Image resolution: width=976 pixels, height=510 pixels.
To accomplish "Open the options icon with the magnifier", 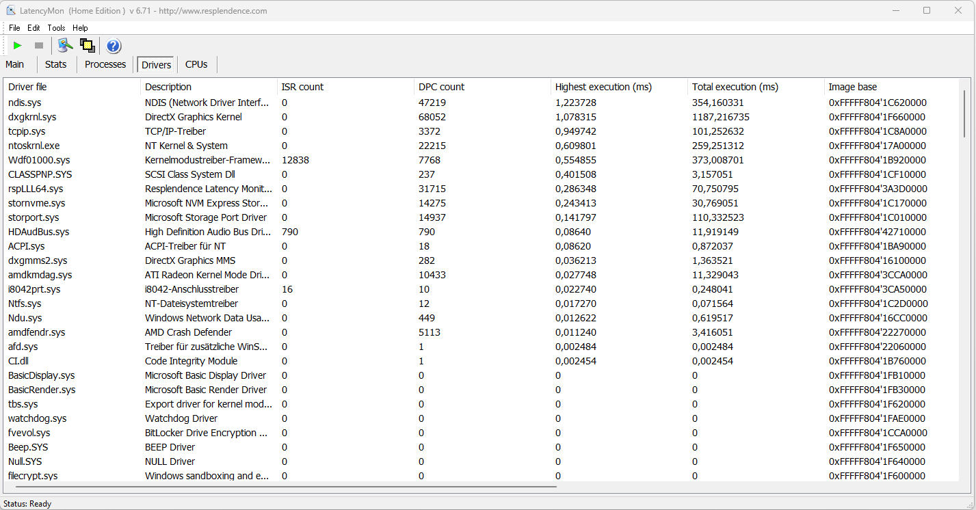I will click(x=65, y=46).
